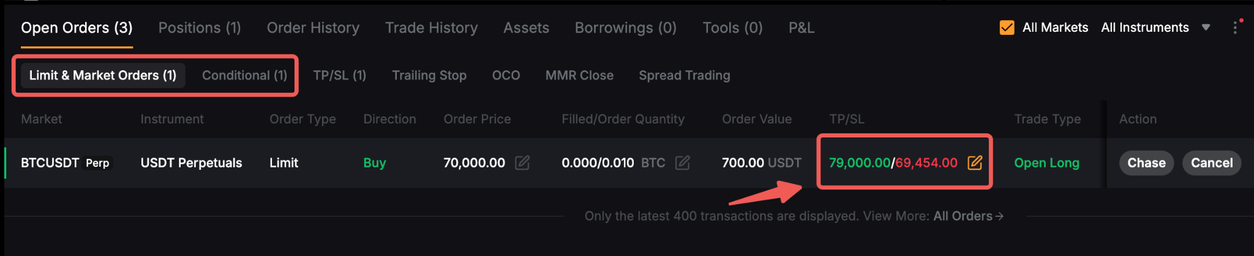Image resolution: width=1254 pixels, height=256 pixels.
Task: Follow the All Orders link
Action: 968,216
